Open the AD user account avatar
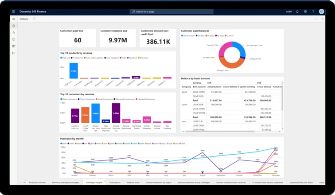Image resolution: width=335 pixels, height=195 pixels. (x=321, y=12)
